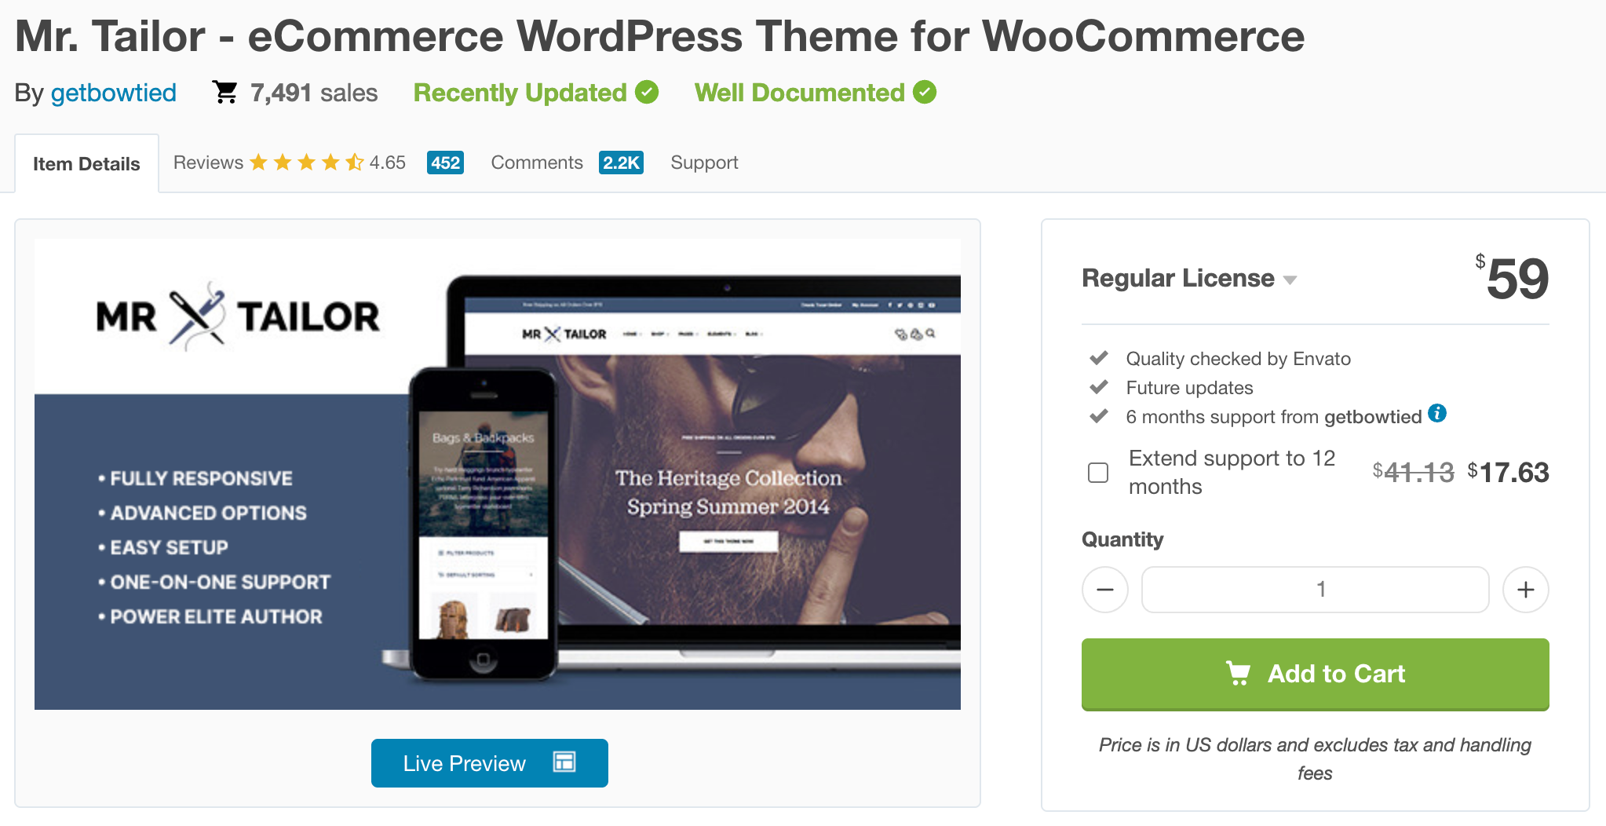Screen dimensions: 1606x826
Task: Open getbowtied support link in license box
Action: click(1373, 417)
